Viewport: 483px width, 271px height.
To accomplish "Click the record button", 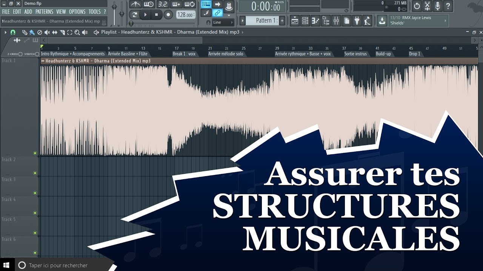I will click(x=168, y=15).
